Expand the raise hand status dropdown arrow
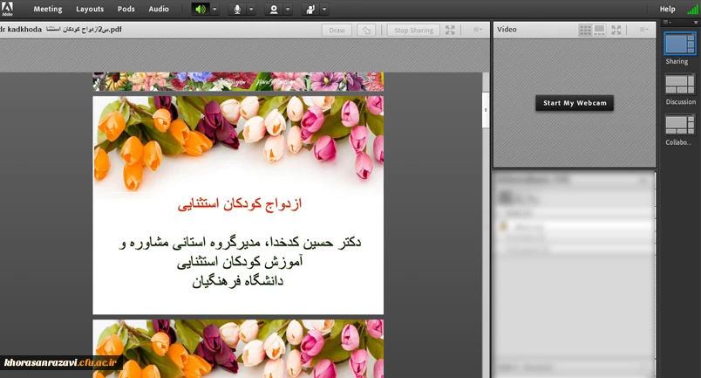 tap(324, 10)
